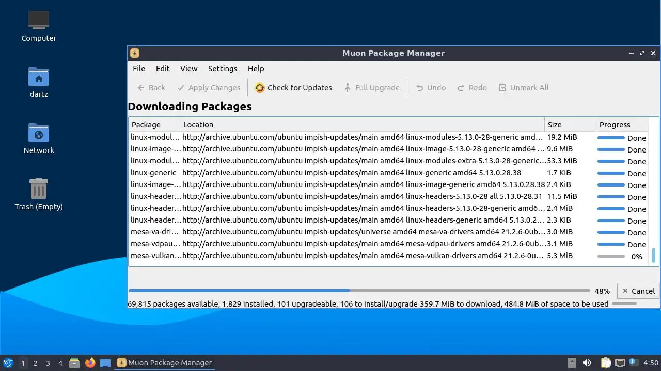Screen dimensions: 661x371
Task: Sort by the Package column header
Action: coord(154,125)
